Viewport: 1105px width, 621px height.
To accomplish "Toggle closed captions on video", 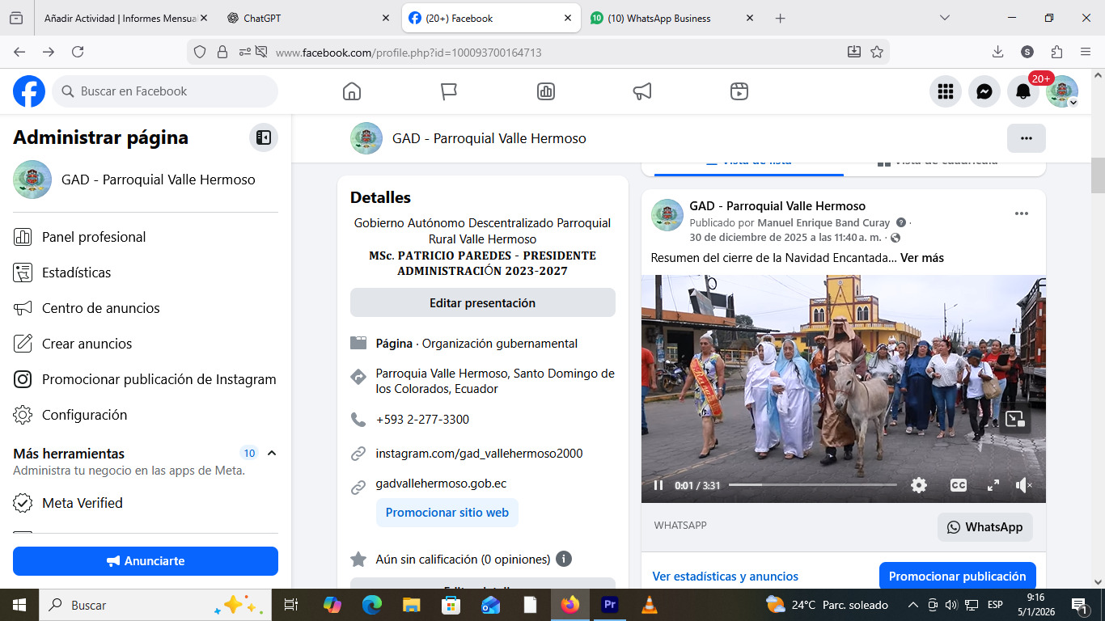I will coord(958,485).
